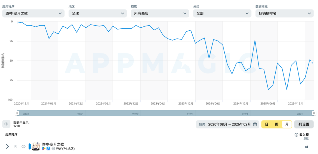Click the date range 2020年08月 — 2026年02月 field
Screen dimensions: 318x154
click(228, 124)
